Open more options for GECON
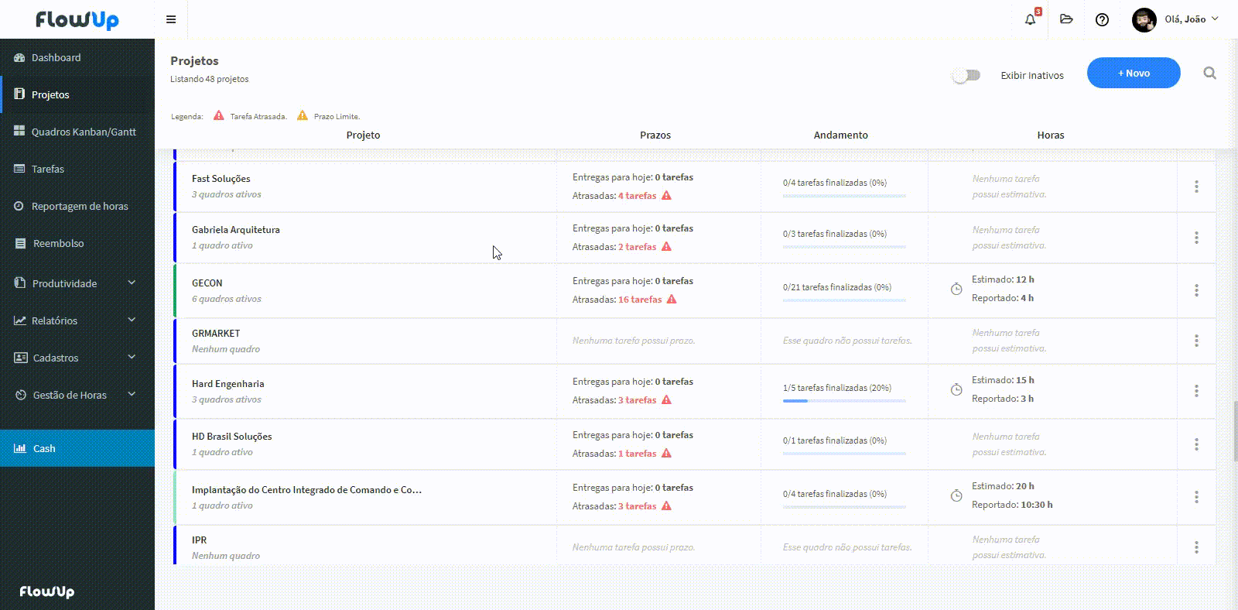The width and height of the screenshot is (1238, 610). [x=1196, y=290]
